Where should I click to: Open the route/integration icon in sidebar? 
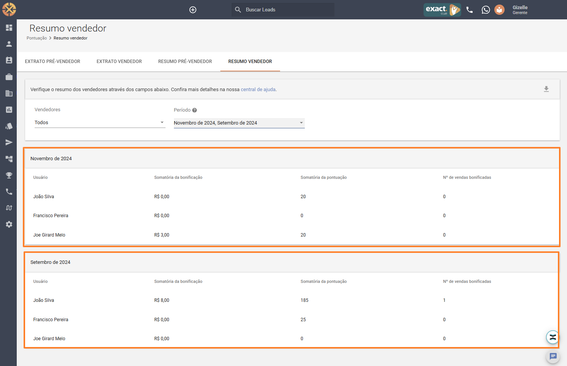coord(9,208)
